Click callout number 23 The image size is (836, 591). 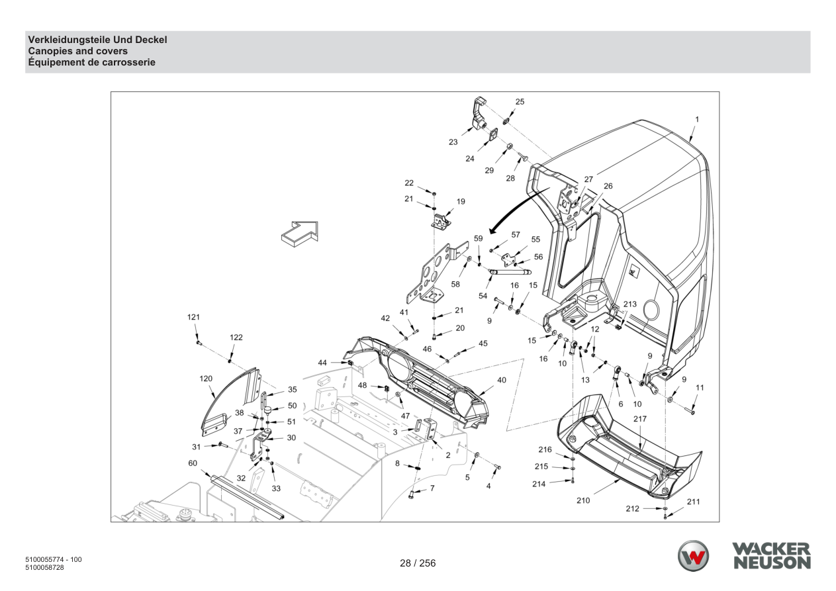click(453, 142)
